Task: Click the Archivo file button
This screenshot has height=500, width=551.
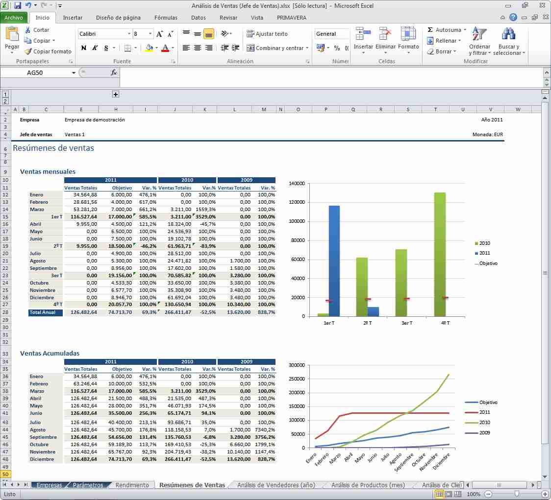Action: [x=14, y=18]
